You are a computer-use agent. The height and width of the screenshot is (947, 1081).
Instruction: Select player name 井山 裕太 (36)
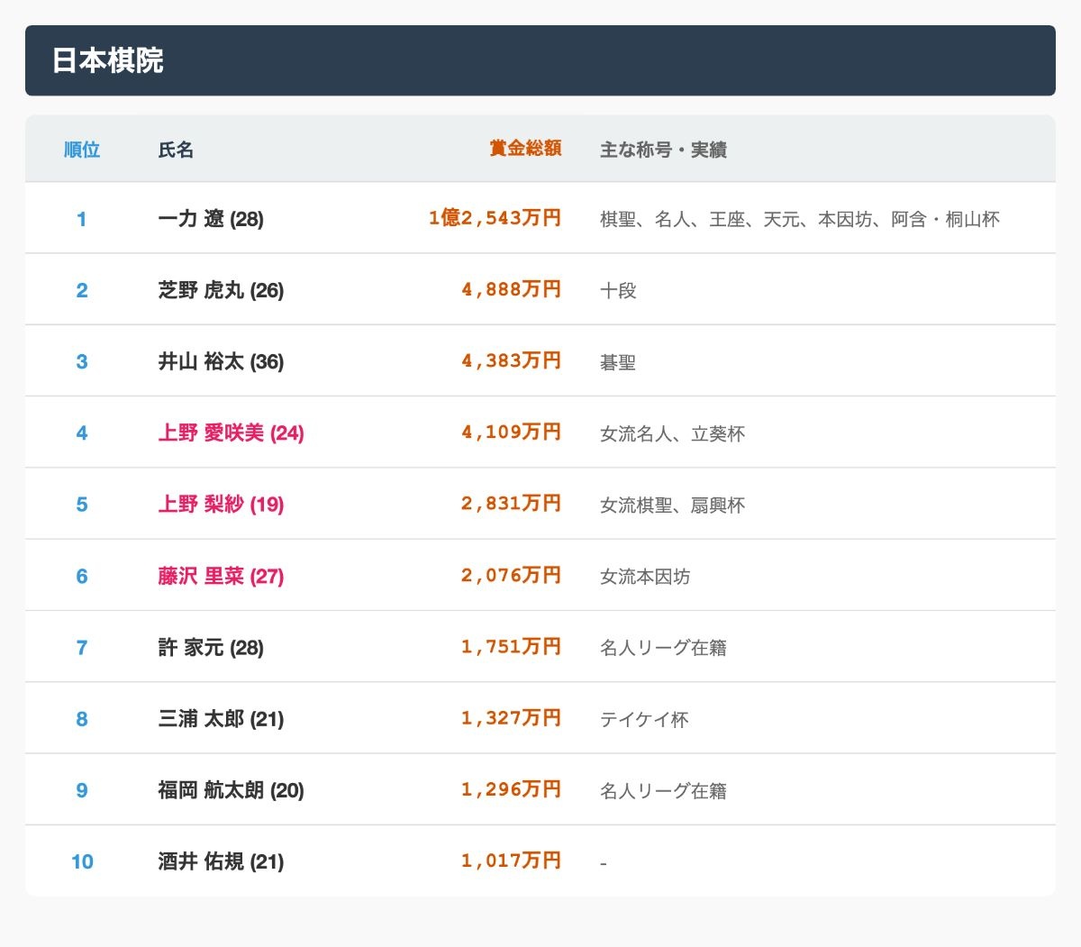click(221, 361)
